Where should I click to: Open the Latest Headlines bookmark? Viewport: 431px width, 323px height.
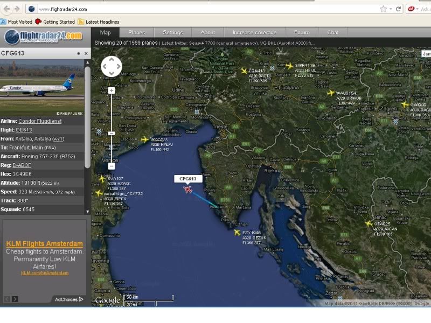tap(99, 22)
